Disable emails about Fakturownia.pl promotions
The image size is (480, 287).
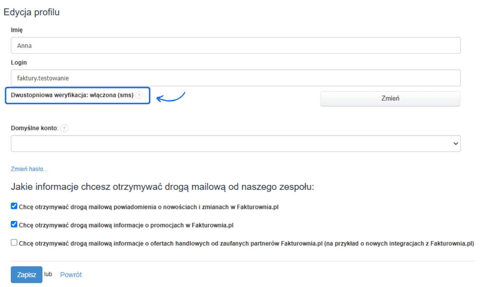pyautogui.click(x=14, y=224)
